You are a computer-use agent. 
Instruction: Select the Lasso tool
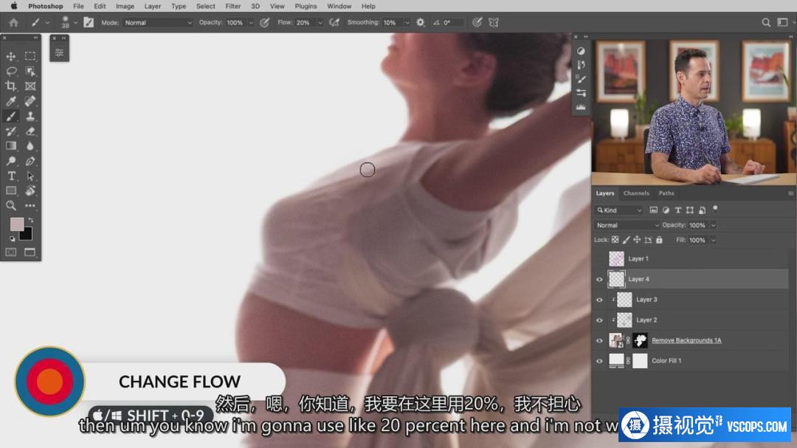[x=10, y=71]
